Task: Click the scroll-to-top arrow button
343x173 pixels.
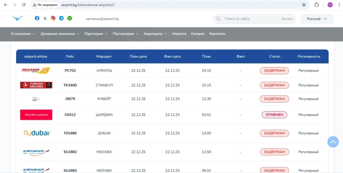Action: click(333, 141)
